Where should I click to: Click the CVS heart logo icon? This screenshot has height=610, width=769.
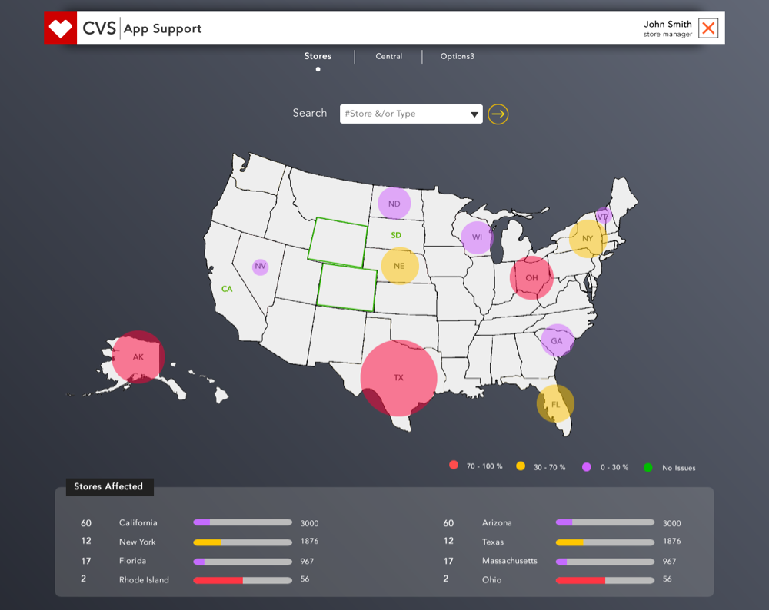[x=61, y=28]
